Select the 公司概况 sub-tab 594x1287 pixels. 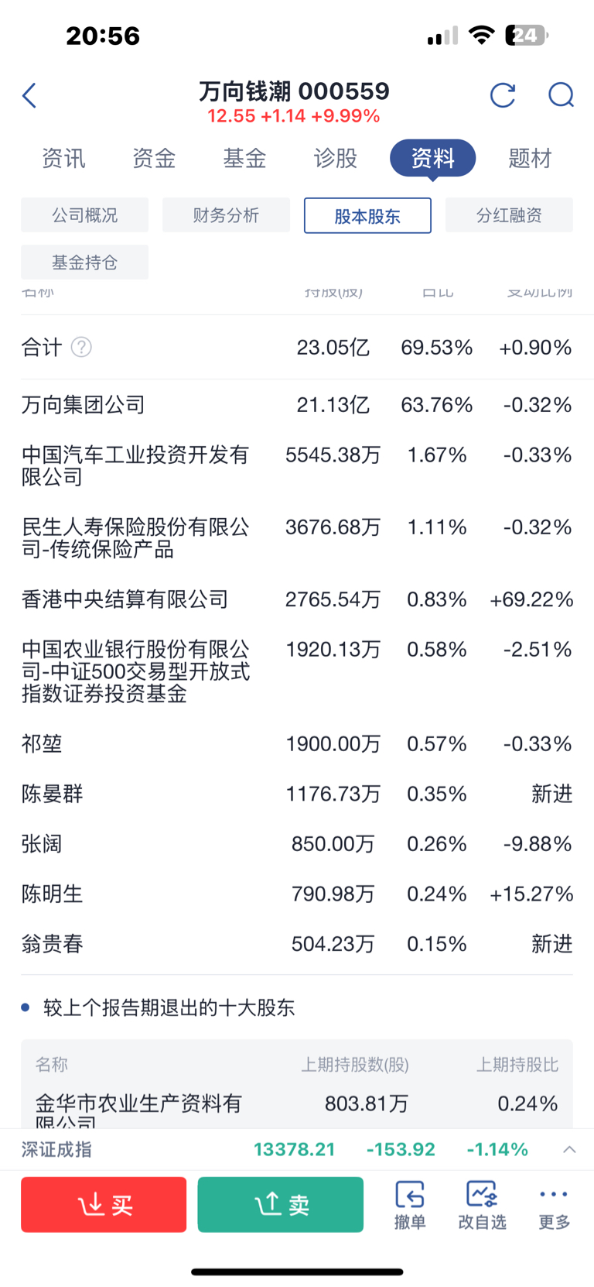tap(84, 214)
